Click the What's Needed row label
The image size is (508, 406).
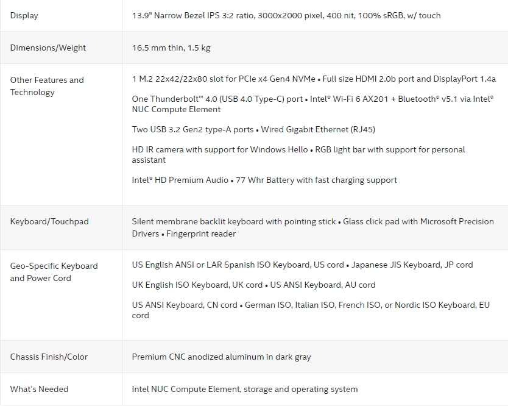coord(39,389)
